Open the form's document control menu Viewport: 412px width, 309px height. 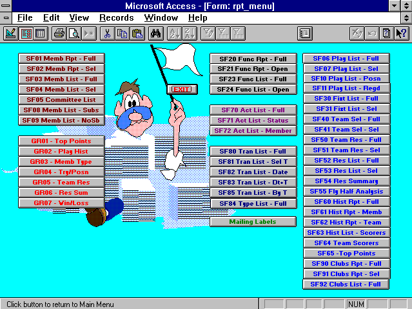[6, 18]
